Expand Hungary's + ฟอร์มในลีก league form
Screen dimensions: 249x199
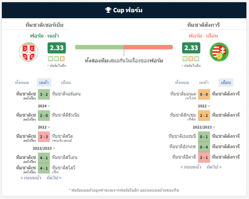click(x=191, y=66)
